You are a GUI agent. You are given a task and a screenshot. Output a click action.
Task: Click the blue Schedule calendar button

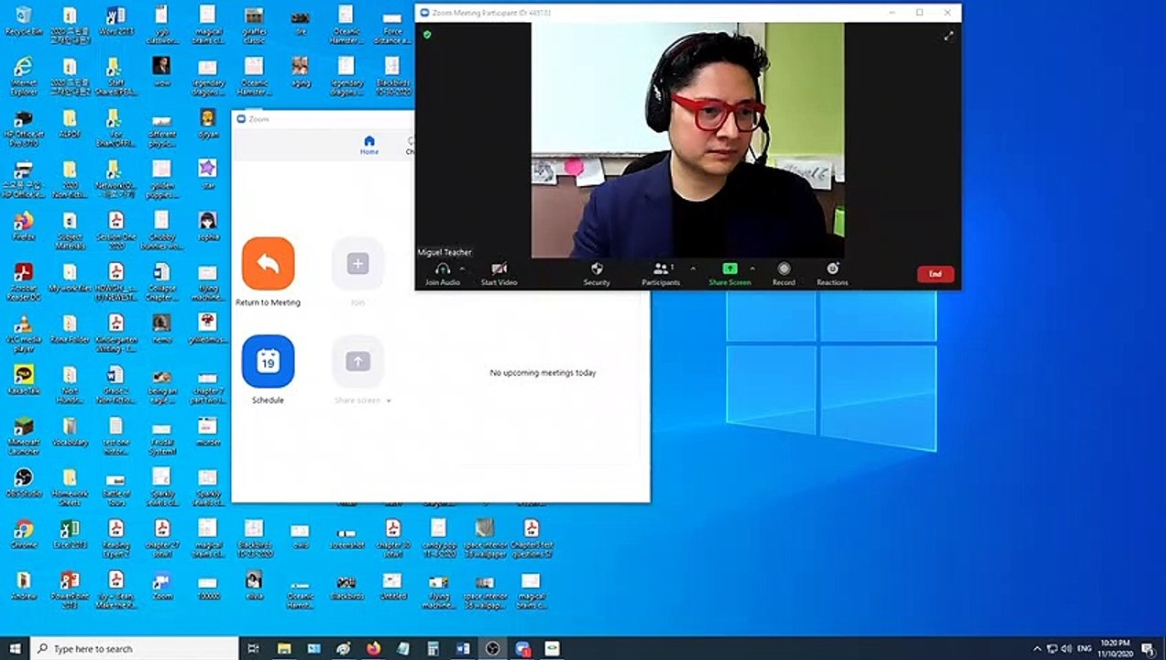(268, 361)
